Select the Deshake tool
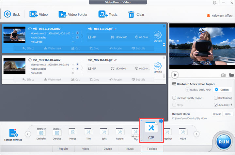 click(x=41, y=134)
